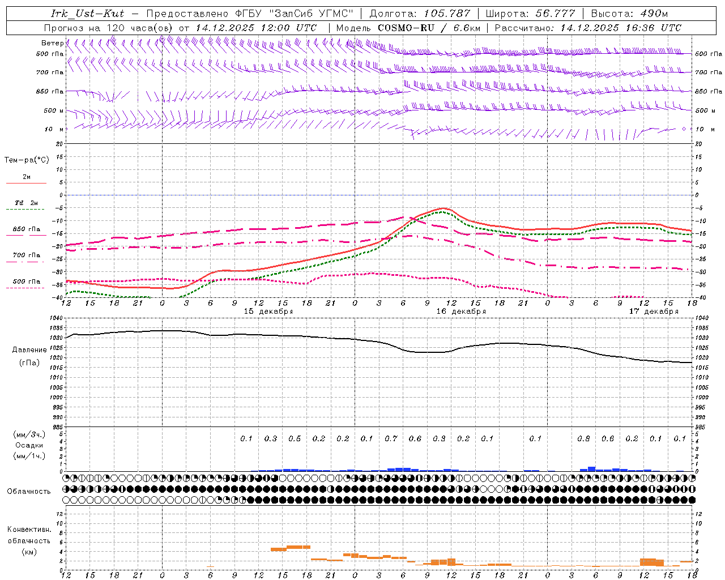Click the 'Давление' pressure panel label
This screenshot has width=725, height=580.
[29, 350]
